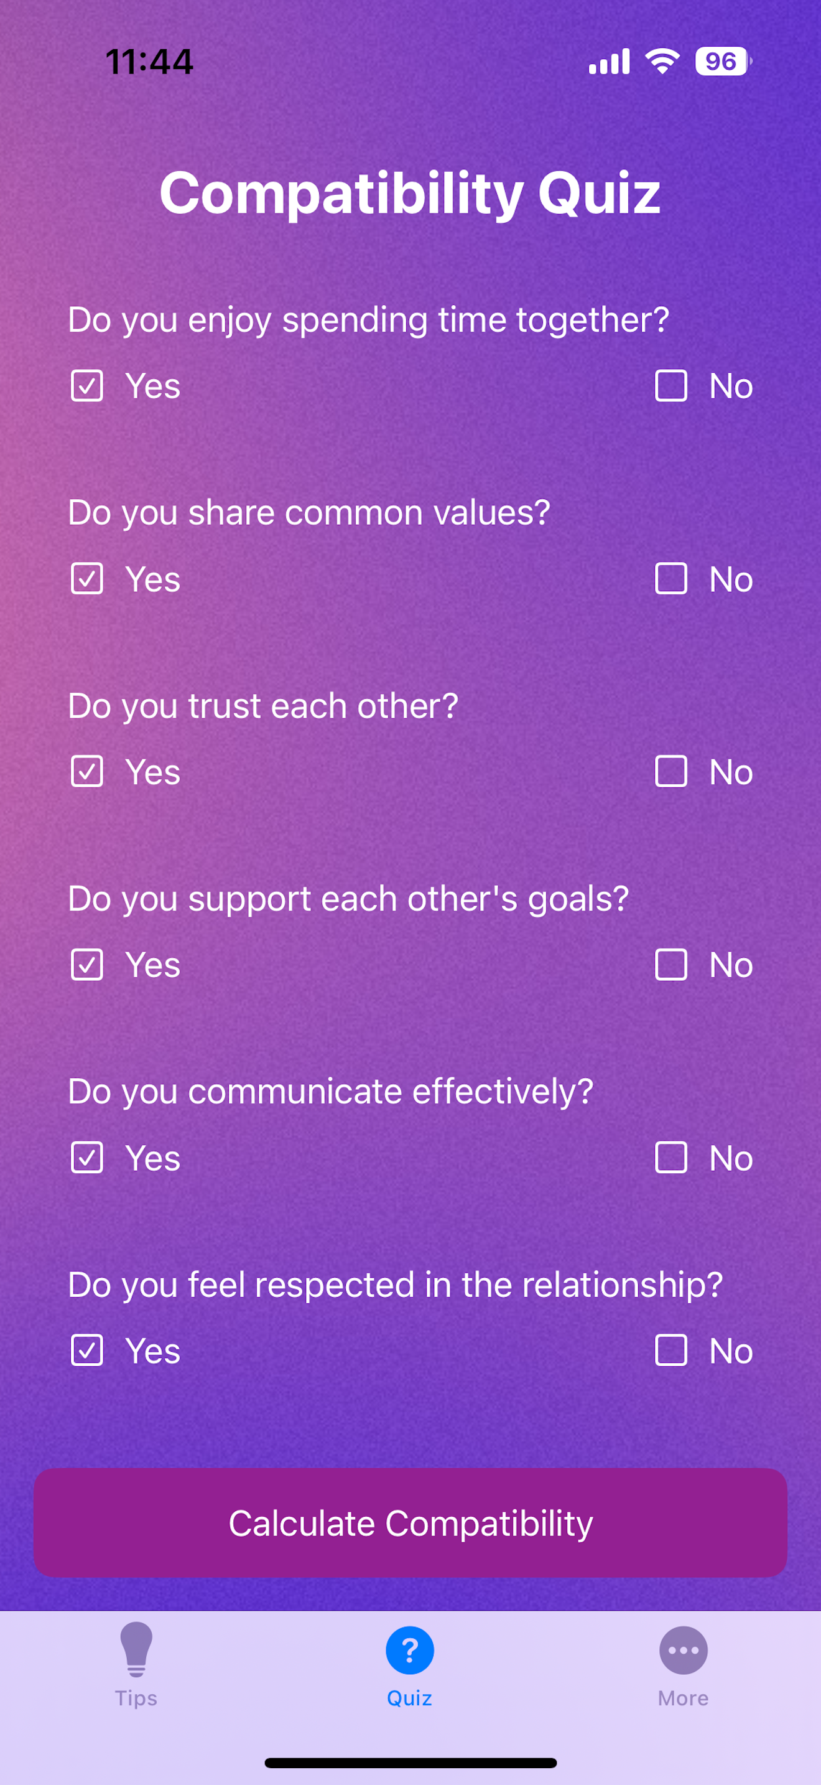
Task: Open the More ellipsis tab icon
Action: click(x=684, y=1650)
